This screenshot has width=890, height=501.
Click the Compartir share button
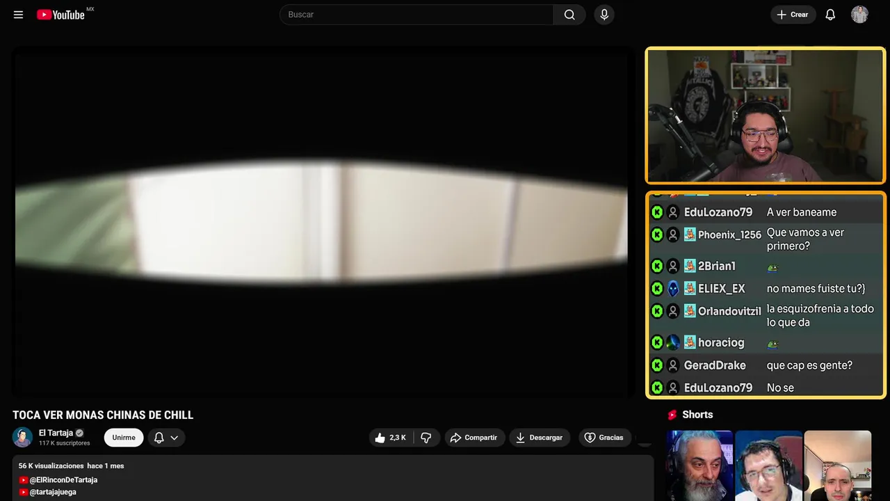click(x=474, y=438)
